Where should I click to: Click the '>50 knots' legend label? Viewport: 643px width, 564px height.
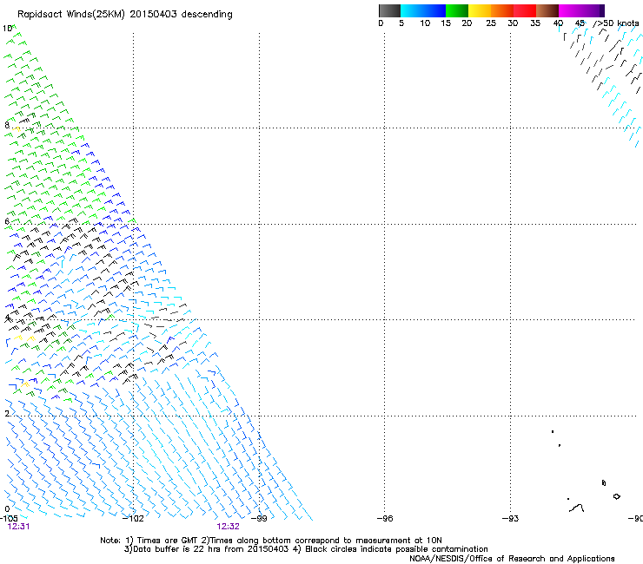click(x=619, y=23)
